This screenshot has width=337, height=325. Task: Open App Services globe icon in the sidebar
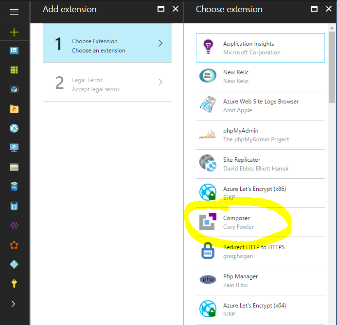[x=14, y=128]
